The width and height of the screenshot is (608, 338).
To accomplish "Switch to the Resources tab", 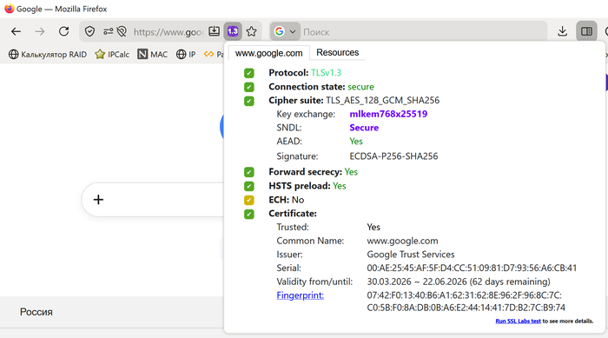I will coord(337,52).
